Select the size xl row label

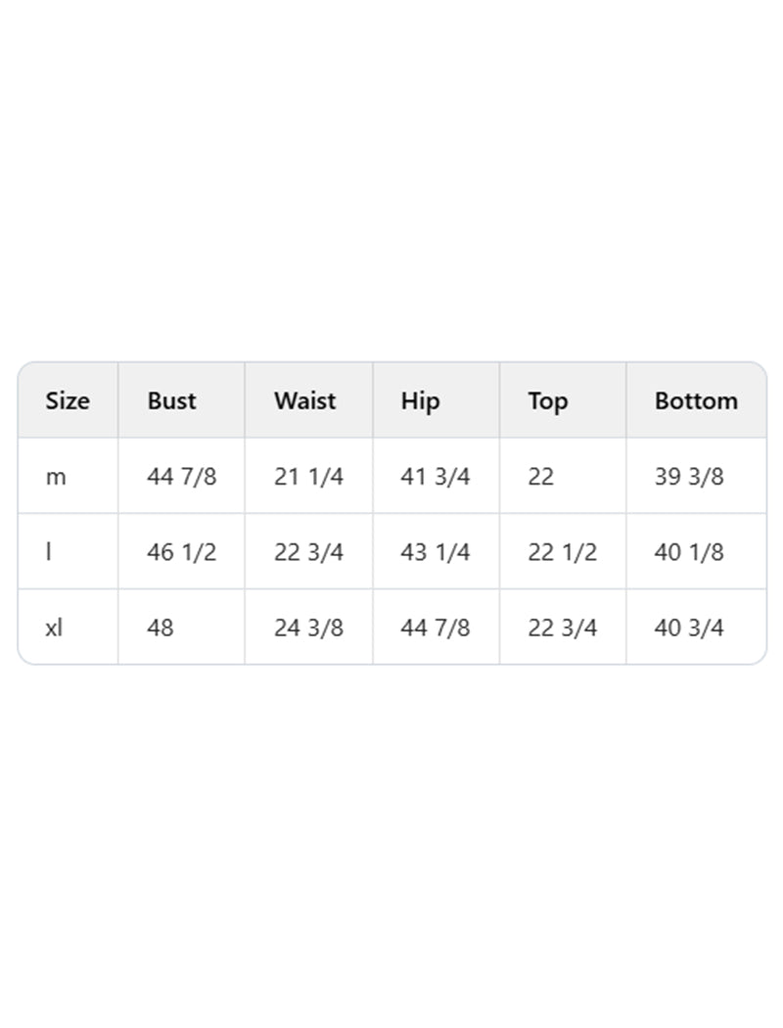pyautogui.click(x=54, y=628)
